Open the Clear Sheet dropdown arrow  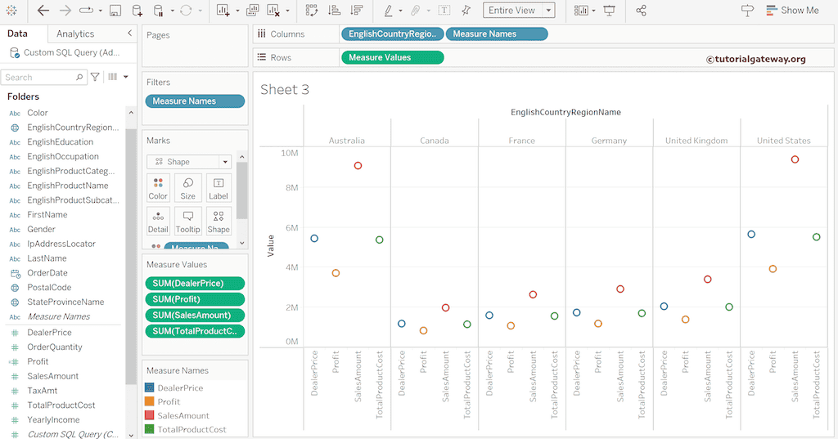[287, 11]
